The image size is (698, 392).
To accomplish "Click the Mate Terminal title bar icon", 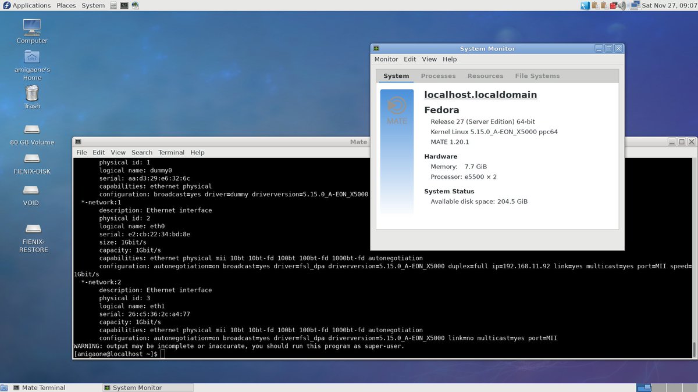I will [78, 142].
